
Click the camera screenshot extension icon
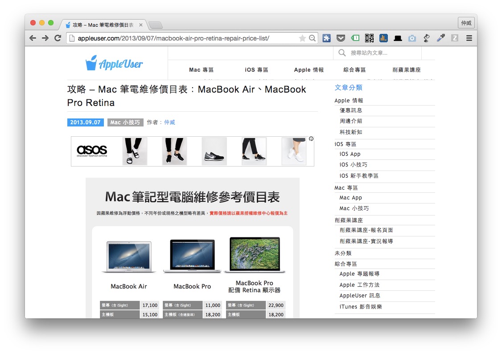point(412,38)
